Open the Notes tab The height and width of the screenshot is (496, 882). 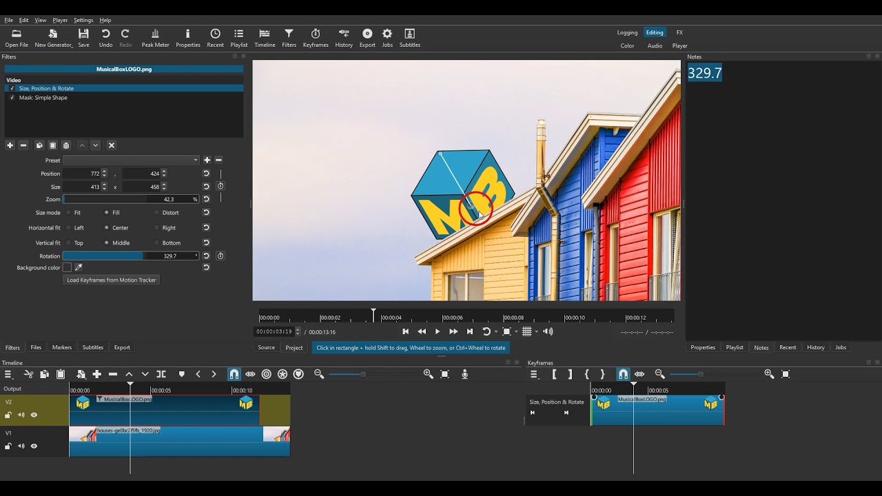click(x=761, y=347)
